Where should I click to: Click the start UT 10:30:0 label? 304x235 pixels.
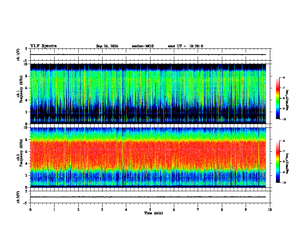[185, 46]
